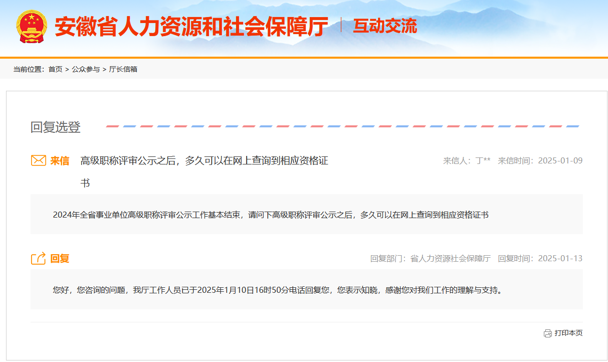Select the 回复选登 heading
The image size is (608, 362).
tap(56, 127)
